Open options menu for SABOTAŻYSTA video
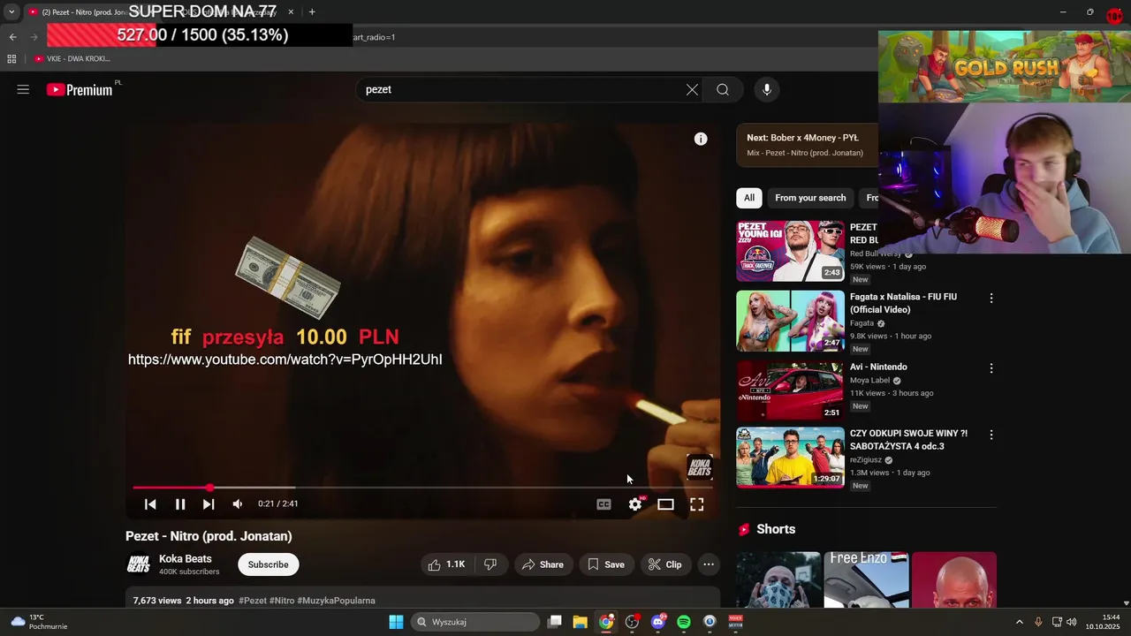This screenshot has width=1131, height=636. (x=991, y=435)
